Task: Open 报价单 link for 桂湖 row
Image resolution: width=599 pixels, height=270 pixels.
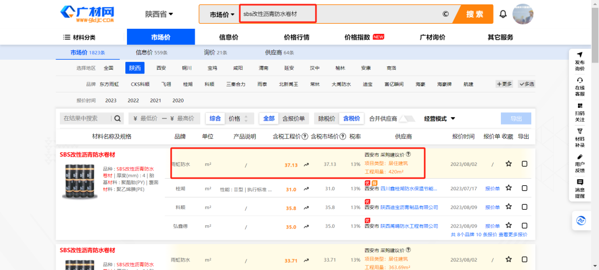Action: click(493, 189)
